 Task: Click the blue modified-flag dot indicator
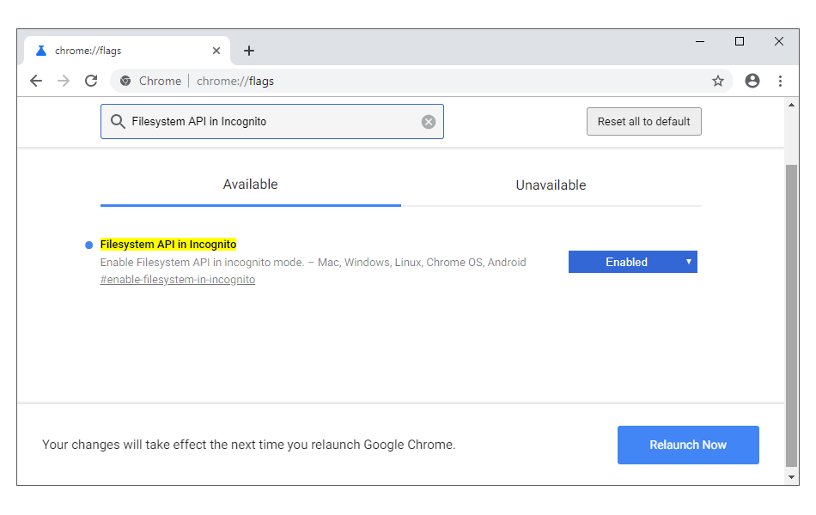click(89, 245)
